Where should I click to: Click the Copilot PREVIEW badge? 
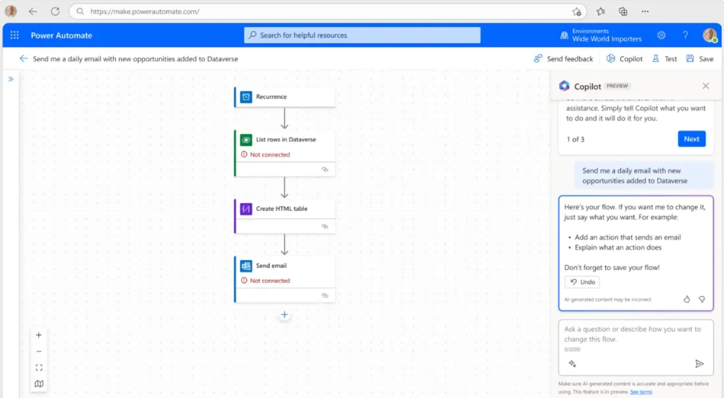click(617, 86)
